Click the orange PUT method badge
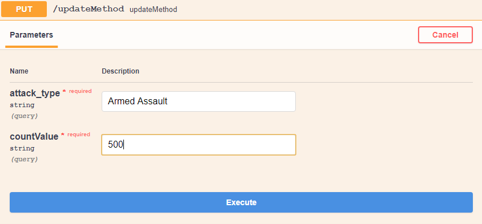The height and width of the screenshot is (224, 482). [x=24, y=9]
